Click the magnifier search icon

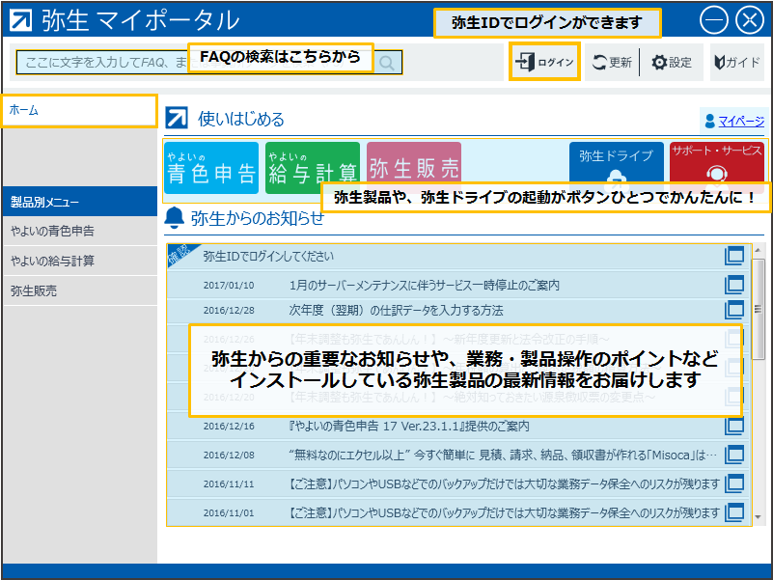point(387,63)
